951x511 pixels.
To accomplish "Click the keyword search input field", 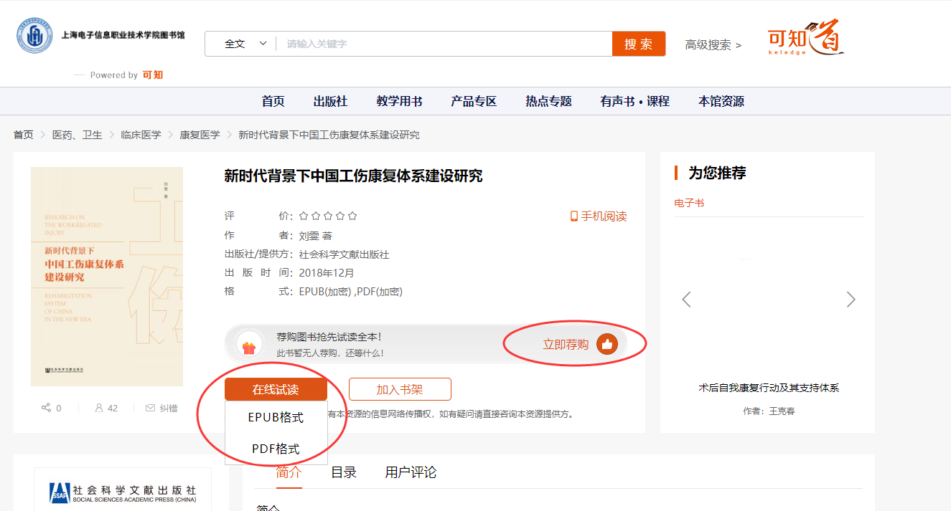I will pos(445,44).
